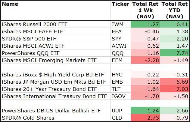Click the Ticker column header
The image size is (190, 122).
[120, 4]
